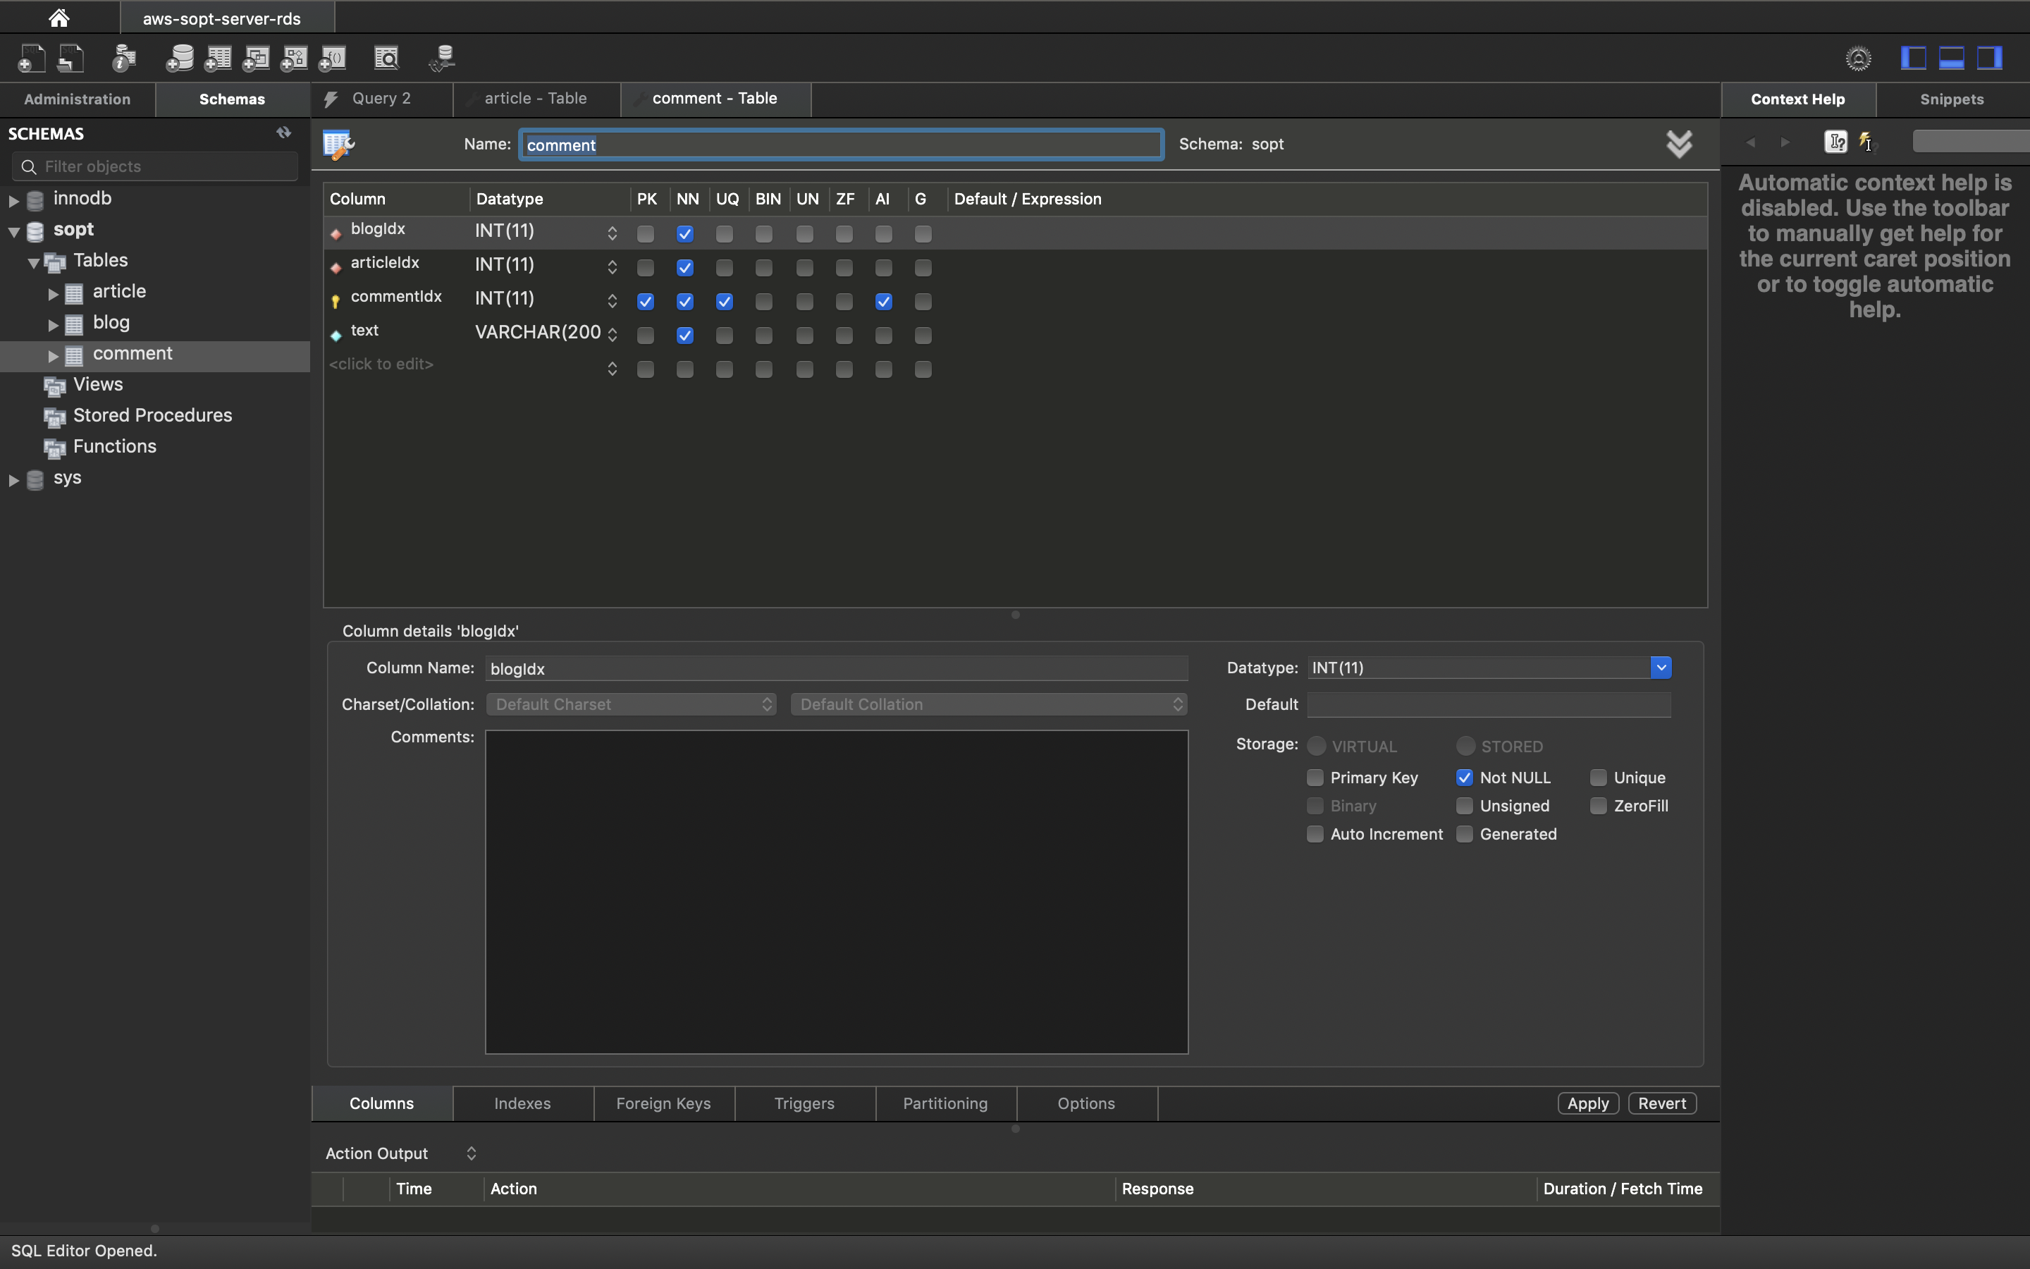The height and width of the screenshot is (1269, 2030).
Task: Open the object inspector info icon
Action: click(x=124, y=58)
